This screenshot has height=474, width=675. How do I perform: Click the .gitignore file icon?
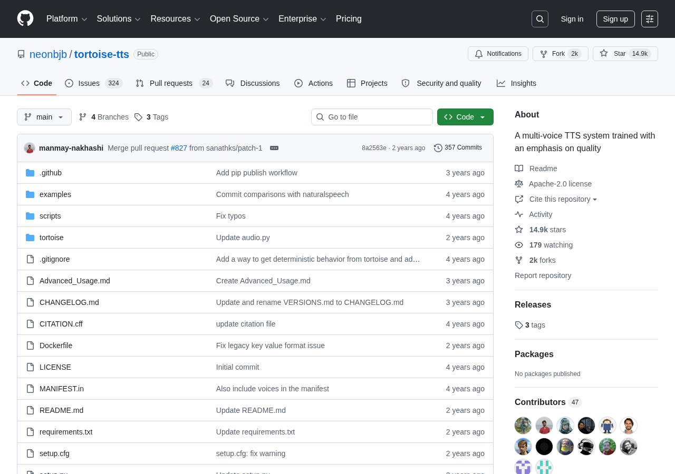pyautogui.click(x=30, y=259)
